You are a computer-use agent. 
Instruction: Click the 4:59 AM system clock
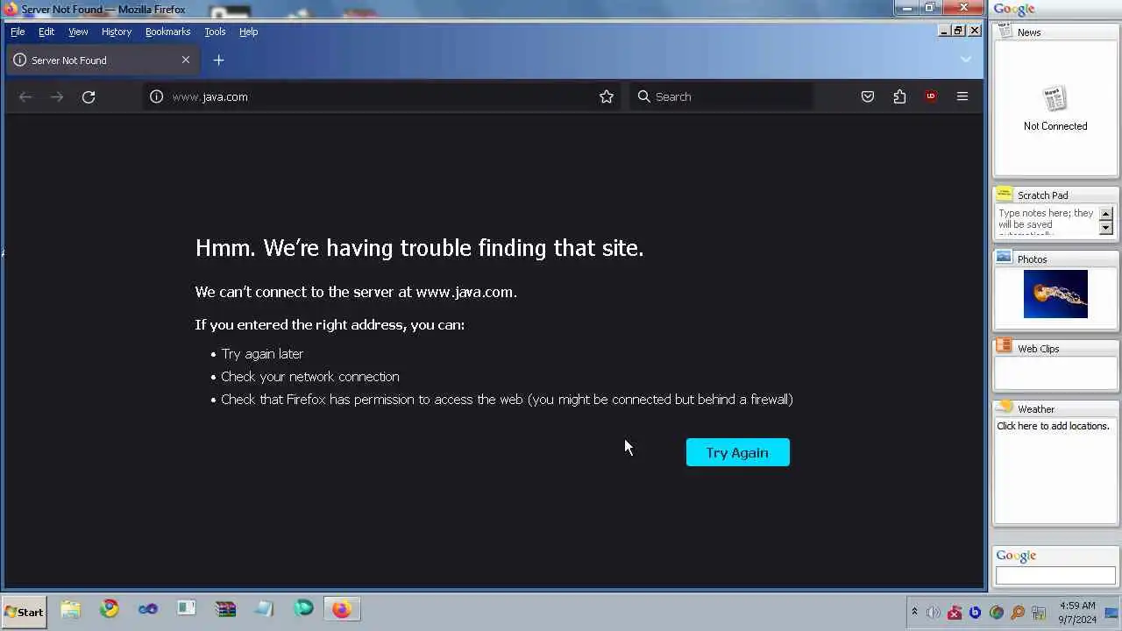[x=1077, y=606]
